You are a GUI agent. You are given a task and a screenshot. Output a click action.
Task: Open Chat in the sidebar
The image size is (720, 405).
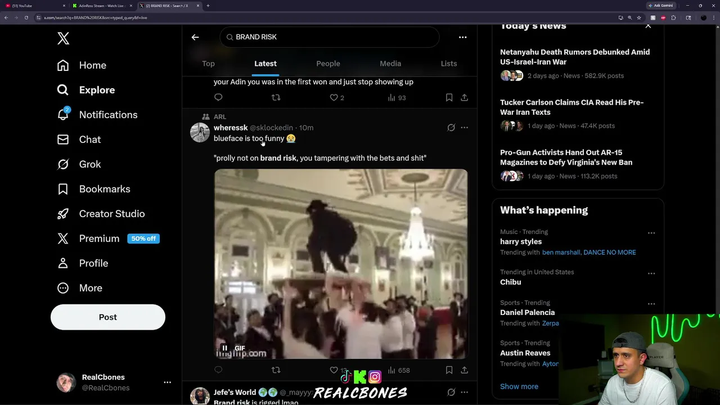click(79, 139)
